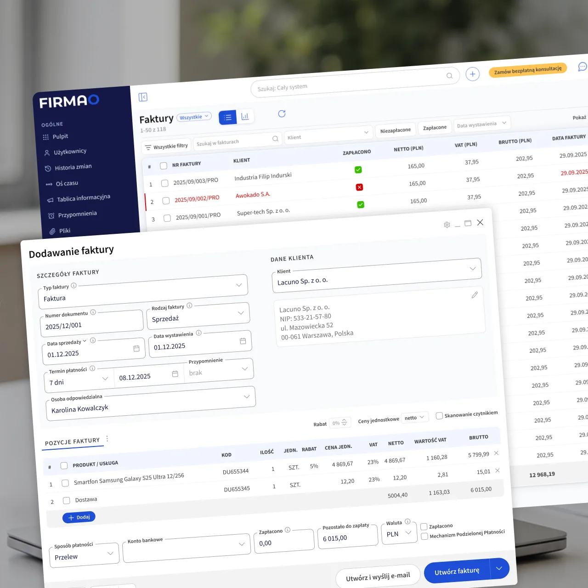
Task: Show info tooltip for Numer dokumentu
Action: point(93,312)
